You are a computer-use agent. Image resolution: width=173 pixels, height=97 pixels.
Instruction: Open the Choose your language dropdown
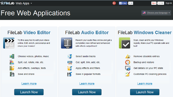tap(156, 13)
